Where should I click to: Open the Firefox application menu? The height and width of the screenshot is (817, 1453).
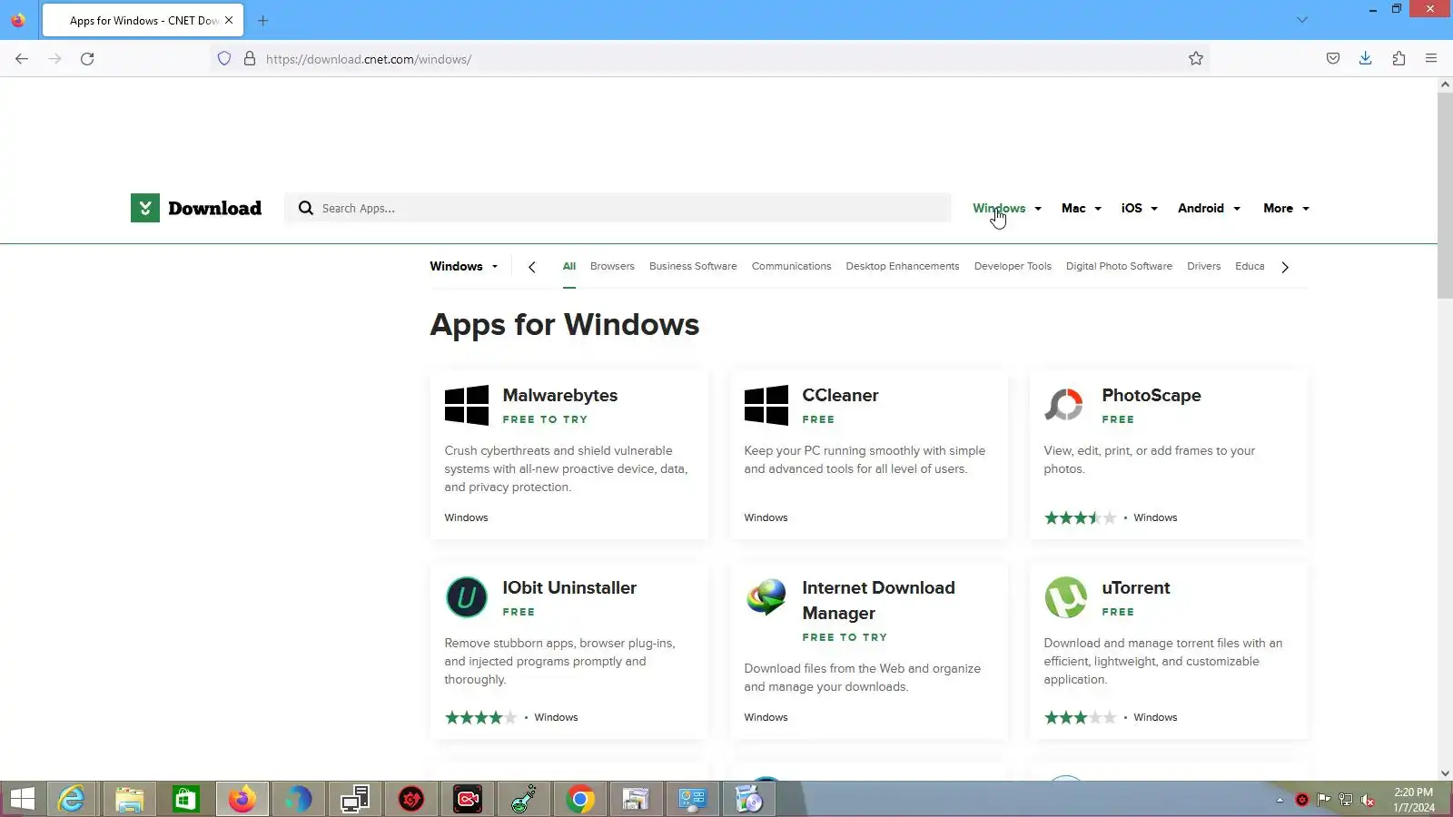tap(1431, 59)
